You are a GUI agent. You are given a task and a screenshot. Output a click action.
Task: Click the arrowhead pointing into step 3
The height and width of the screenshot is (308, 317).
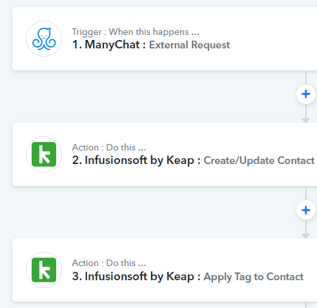click(306, 236)
